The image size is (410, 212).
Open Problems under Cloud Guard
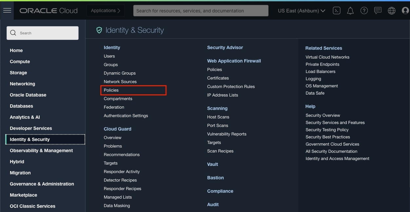coord(113,146)
